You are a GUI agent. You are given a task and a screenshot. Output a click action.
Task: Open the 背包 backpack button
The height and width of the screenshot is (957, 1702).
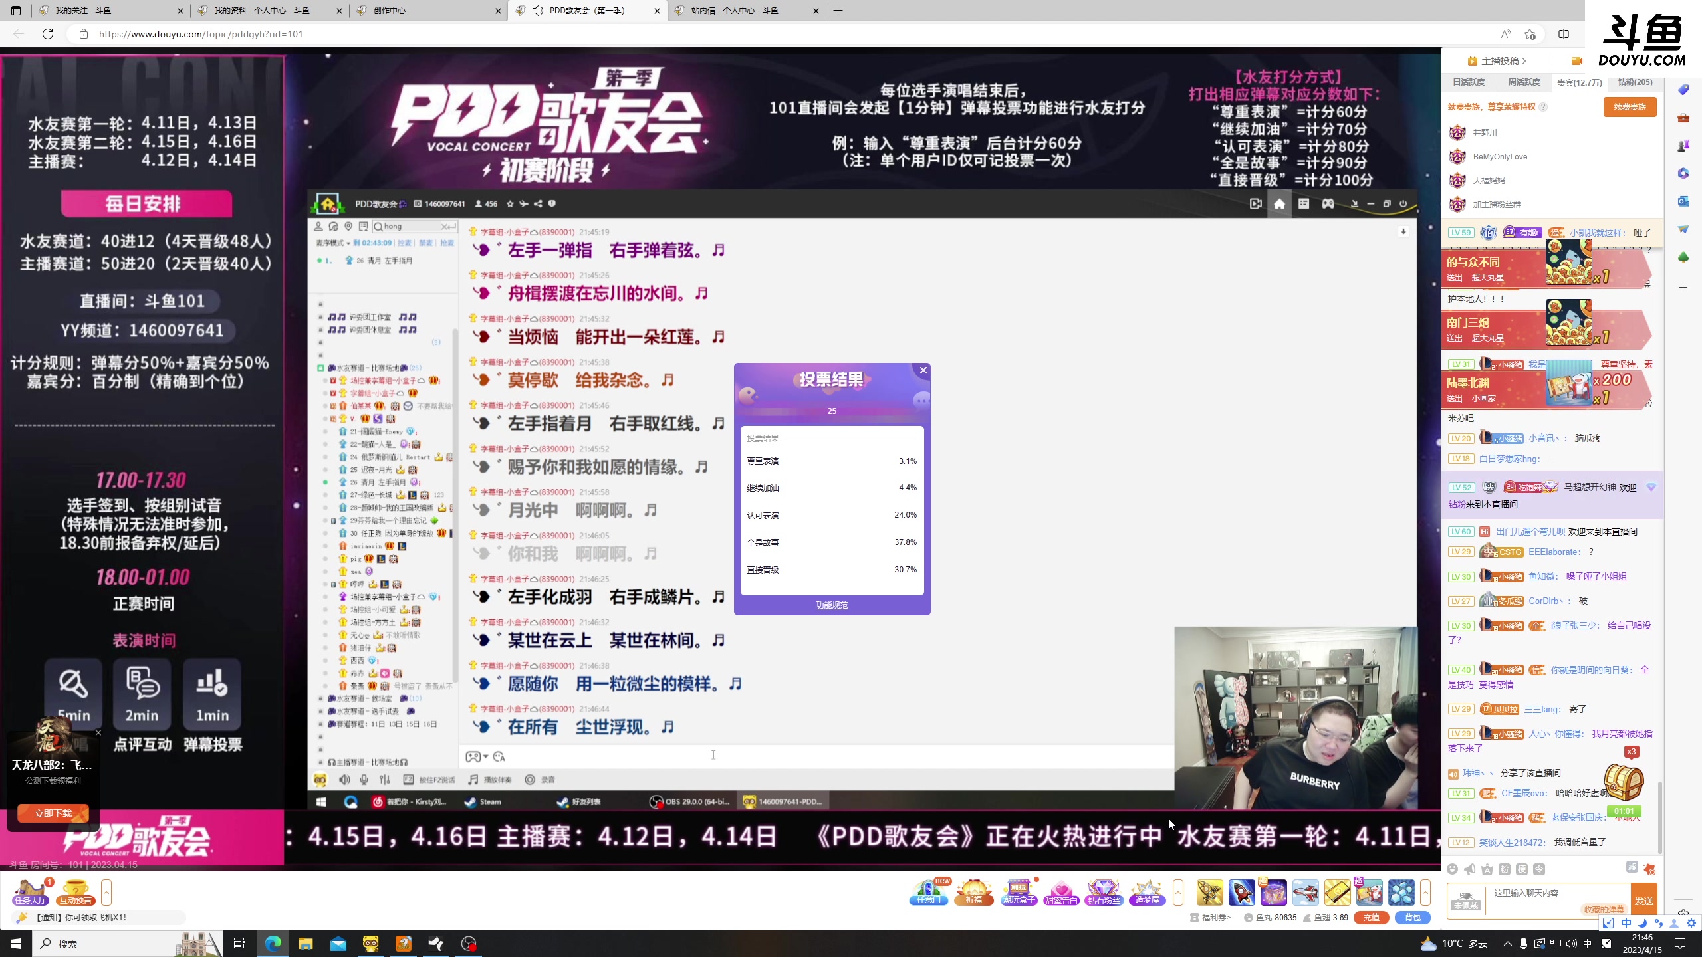tap(1412, 918)
